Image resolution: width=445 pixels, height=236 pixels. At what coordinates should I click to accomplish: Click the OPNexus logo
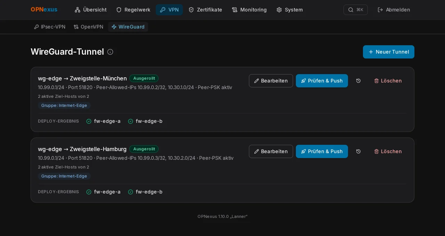pos(44,10)
